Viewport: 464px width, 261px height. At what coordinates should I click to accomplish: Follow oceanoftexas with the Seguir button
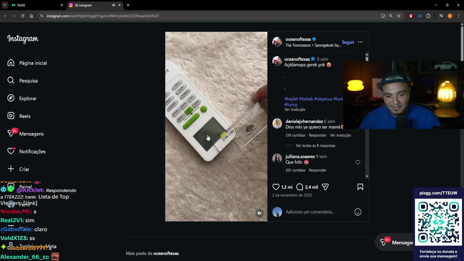[348, 42]
